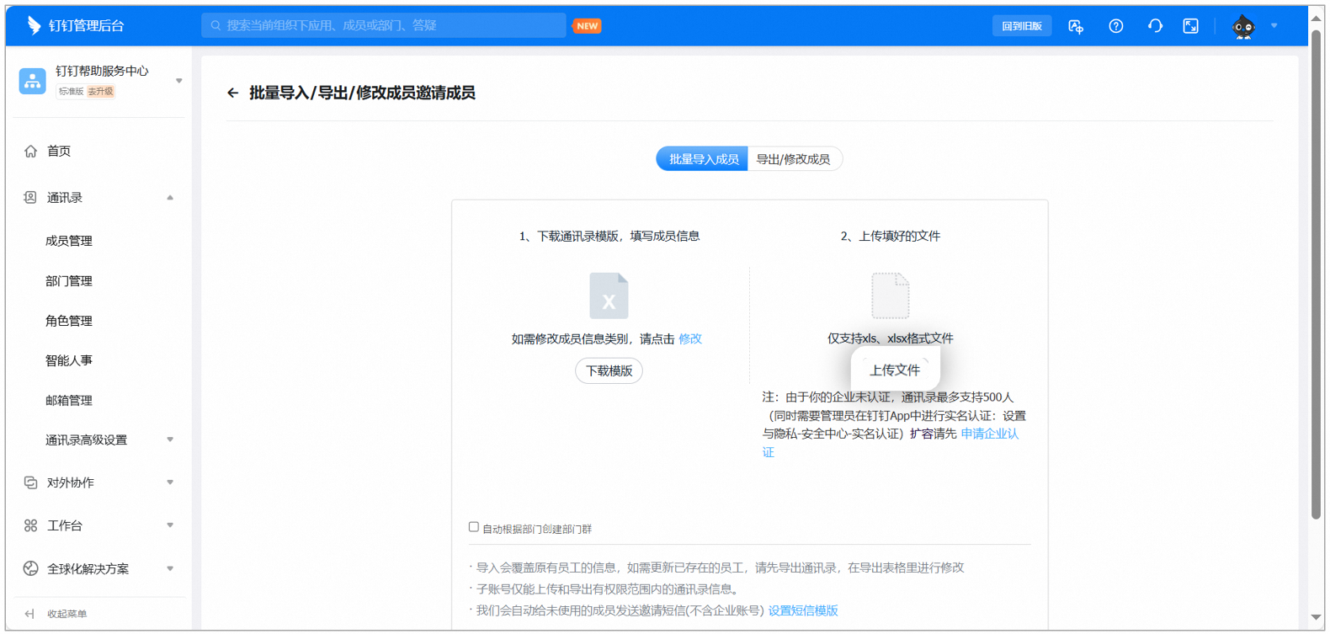Click the 通讯录高级设置 sidebar label
This screenshot has width=1330, height=634.
[x=87, y=440]
